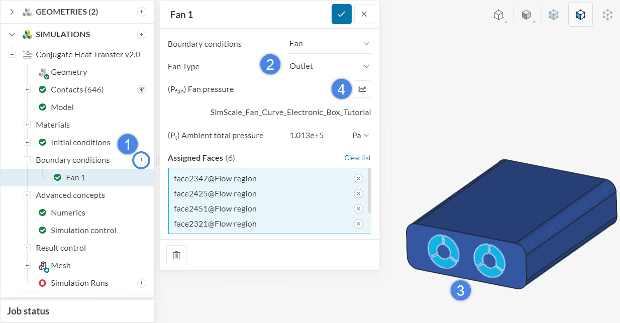The image size is (620, 323).
Task: Expand the GEOMETRIES section
Action: [12, 12]
